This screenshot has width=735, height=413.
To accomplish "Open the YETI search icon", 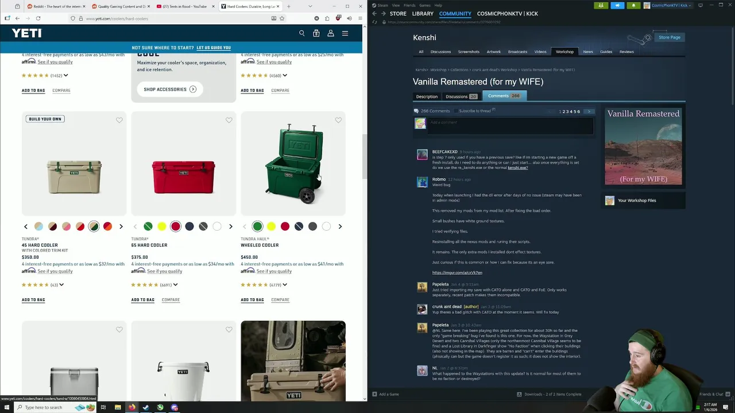I will 302,33.
